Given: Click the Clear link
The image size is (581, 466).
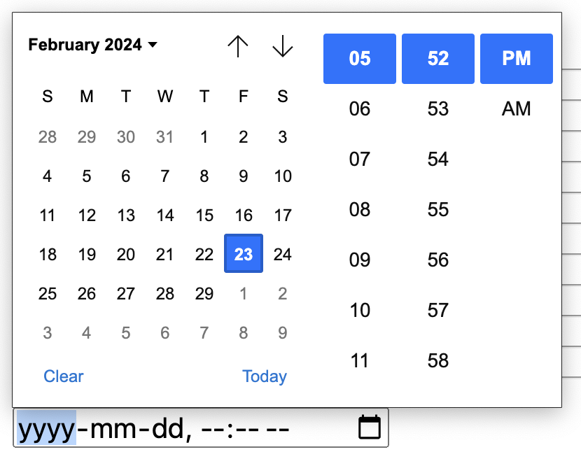Looking at the screenshot, I should pos(63,376).
